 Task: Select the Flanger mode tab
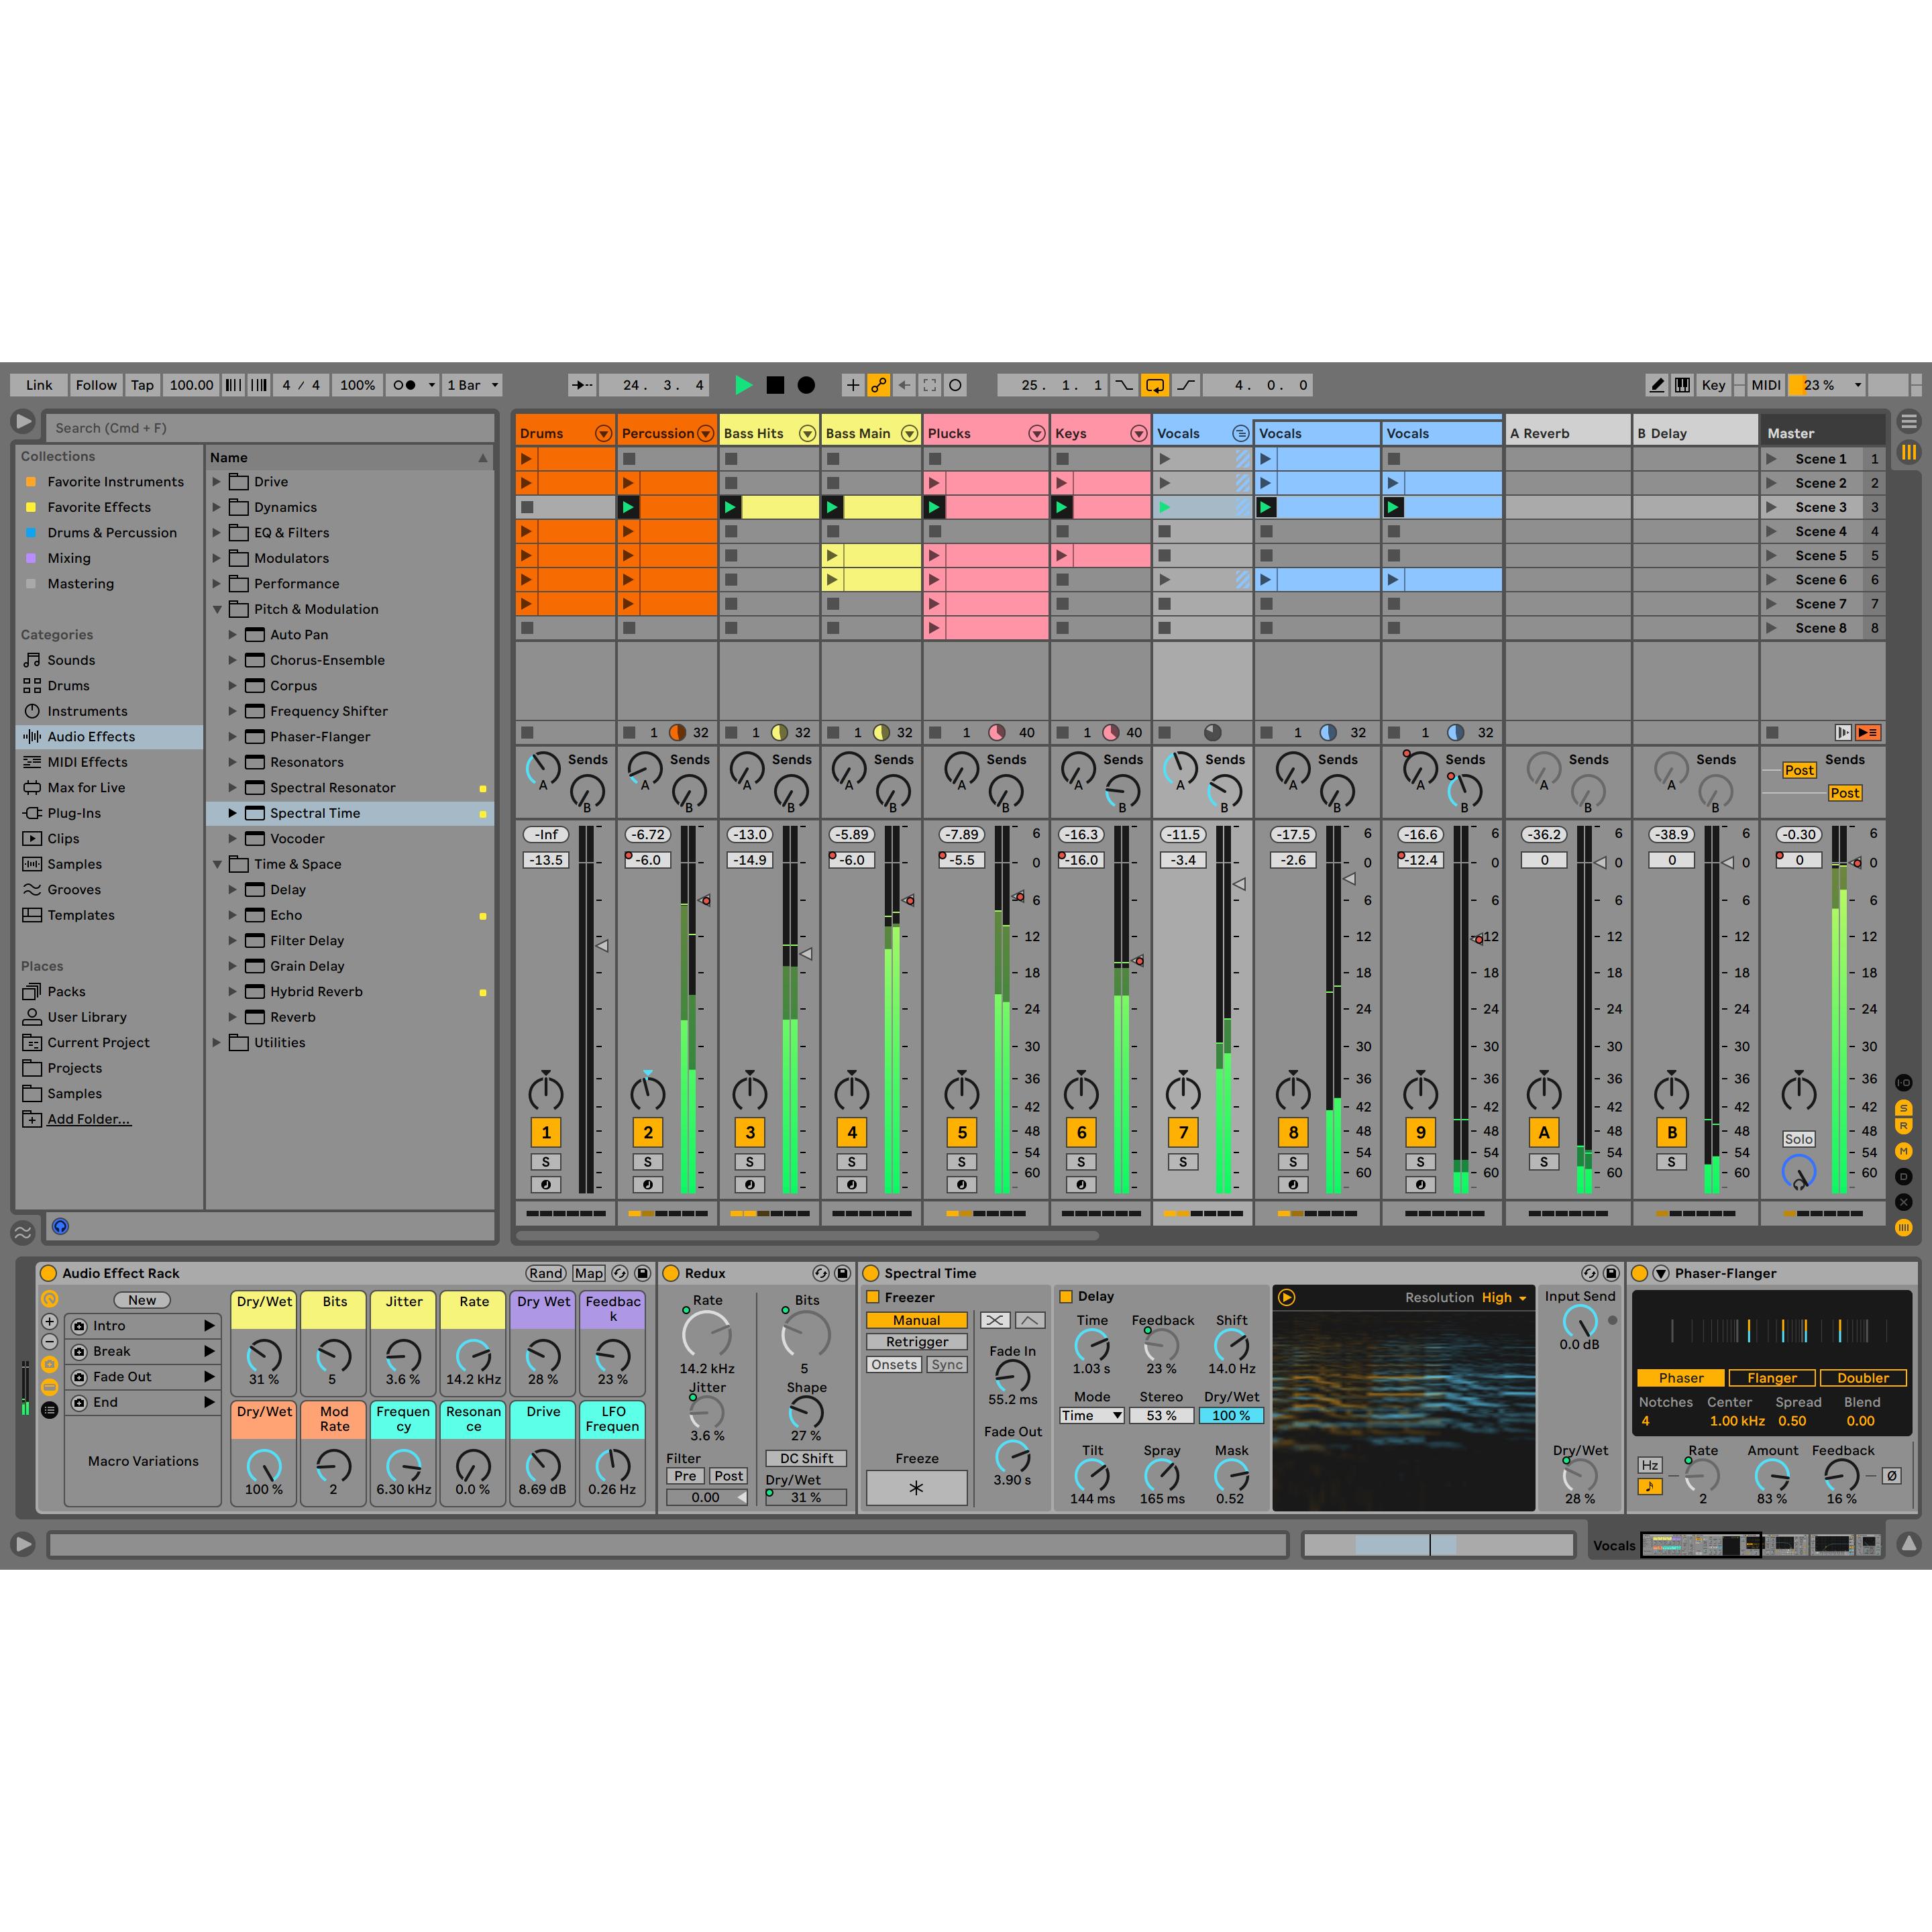1772,1378
